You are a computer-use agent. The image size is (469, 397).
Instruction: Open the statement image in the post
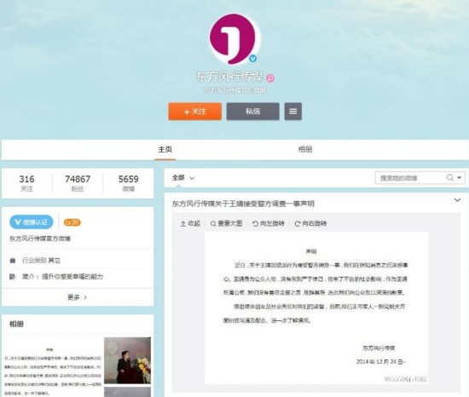(316, 308)
